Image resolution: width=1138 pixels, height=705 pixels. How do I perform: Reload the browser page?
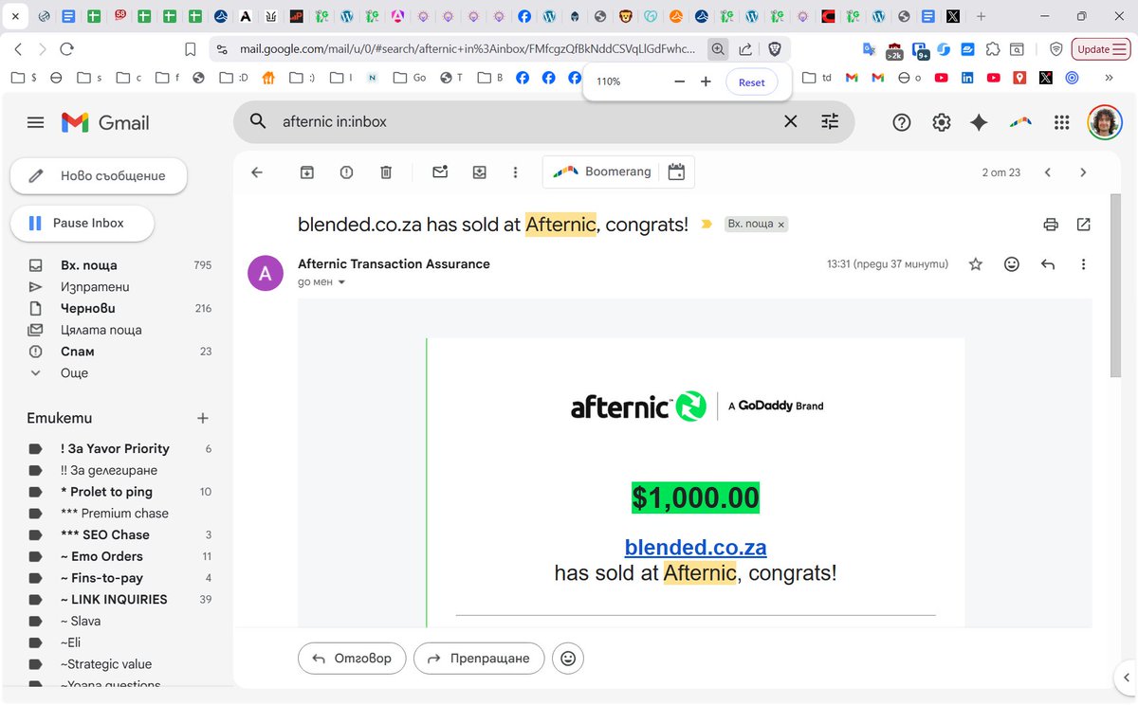[66, 49]
